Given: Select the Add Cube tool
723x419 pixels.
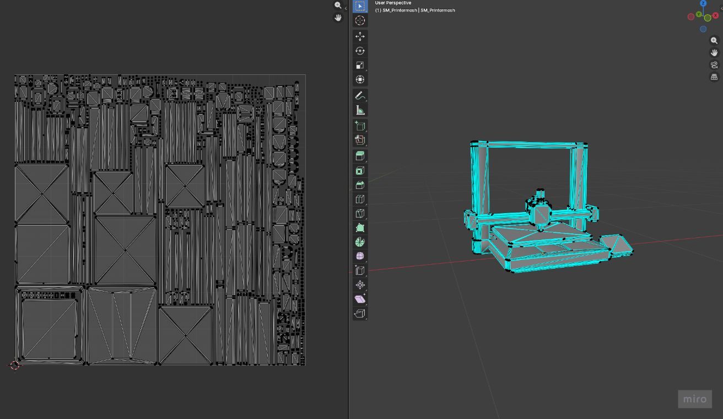Looking at the screenshot, I should pos(360,126).
